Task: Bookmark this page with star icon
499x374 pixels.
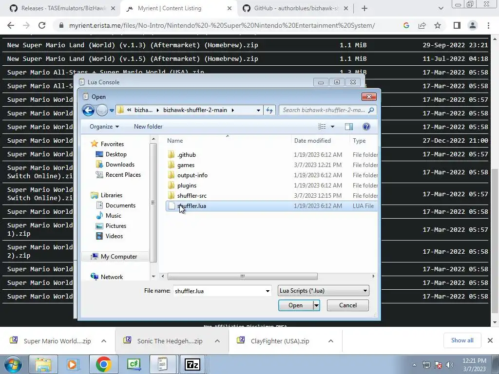Action: 438,25
